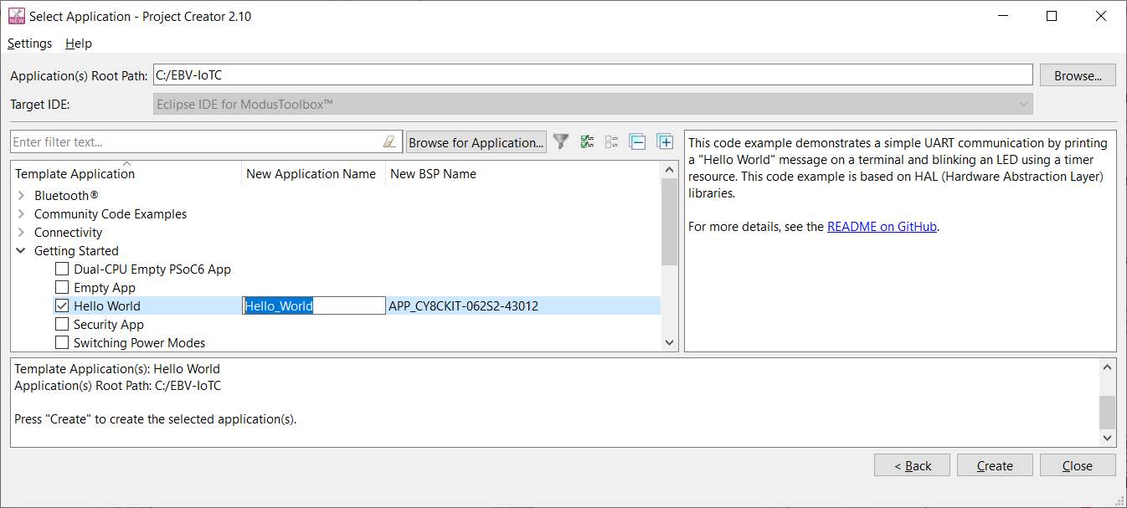Collapse the Getting Started category
Image resolution: width=1127 pixels, height=508 pixels.
coord(21,251)
